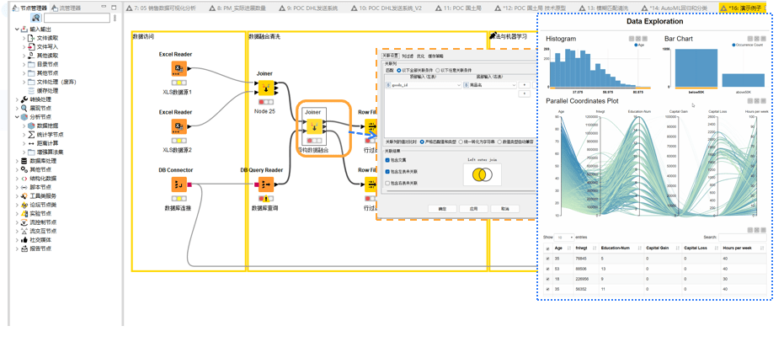
Task: Click the 缓存处理 cache node icon
Action: (x=32, y=90)
